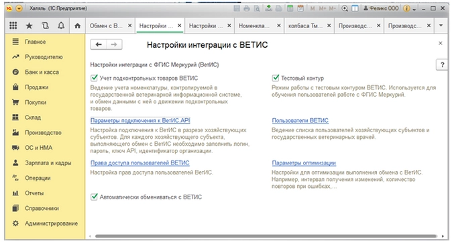Open the yellow main menu dropdown arrow
Image resolution: width=452 pixels, height=243 pixels.
19,8
